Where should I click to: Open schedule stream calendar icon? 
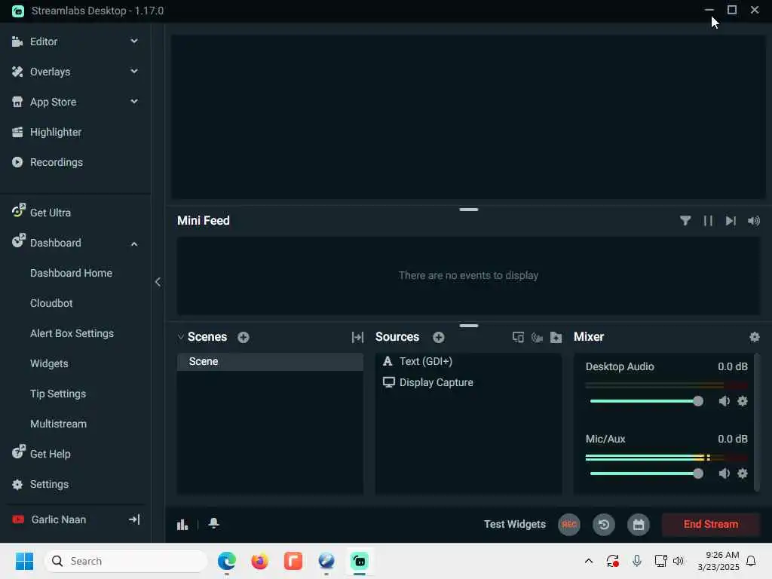click(x=638, y=525)
